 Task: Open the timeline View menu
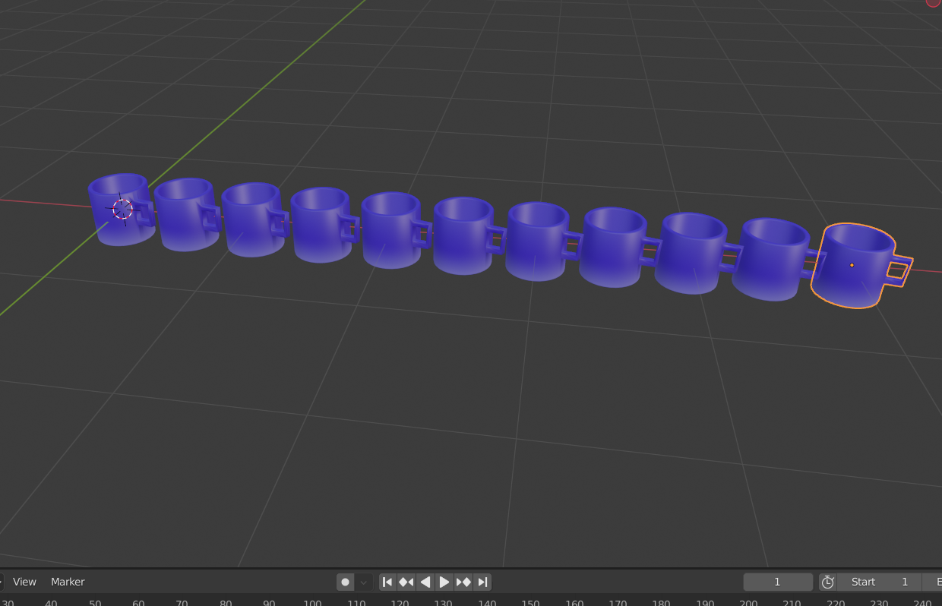[x=24, y=582]
